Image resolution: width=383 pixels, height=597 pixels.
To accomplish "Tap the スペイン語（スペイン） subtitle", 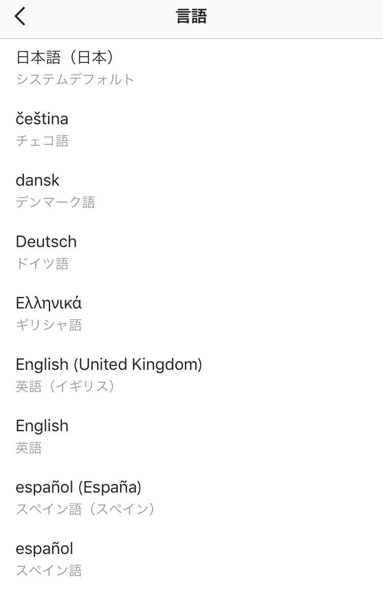I will [x=85, y=509].
